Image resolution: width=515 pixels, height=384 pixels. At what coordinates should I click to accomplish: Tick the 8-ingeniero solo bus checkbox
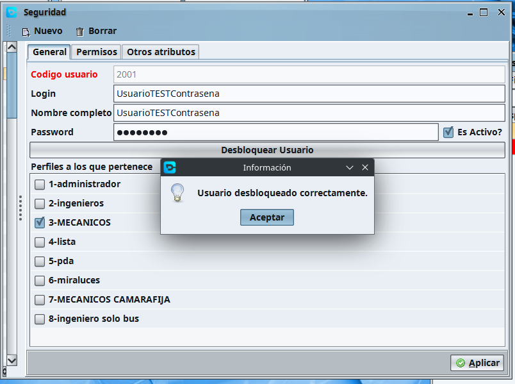tap(40, 319)
